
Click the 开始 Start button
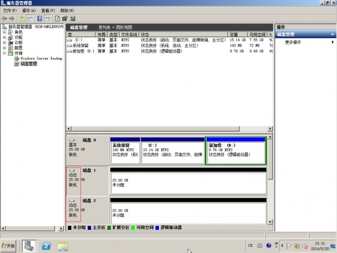[x=9, y=246]
